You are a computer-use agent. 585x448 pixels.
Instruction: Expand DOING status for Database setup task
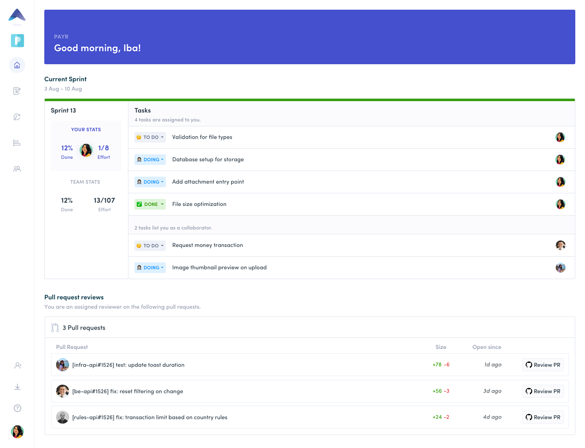(150, 159)
